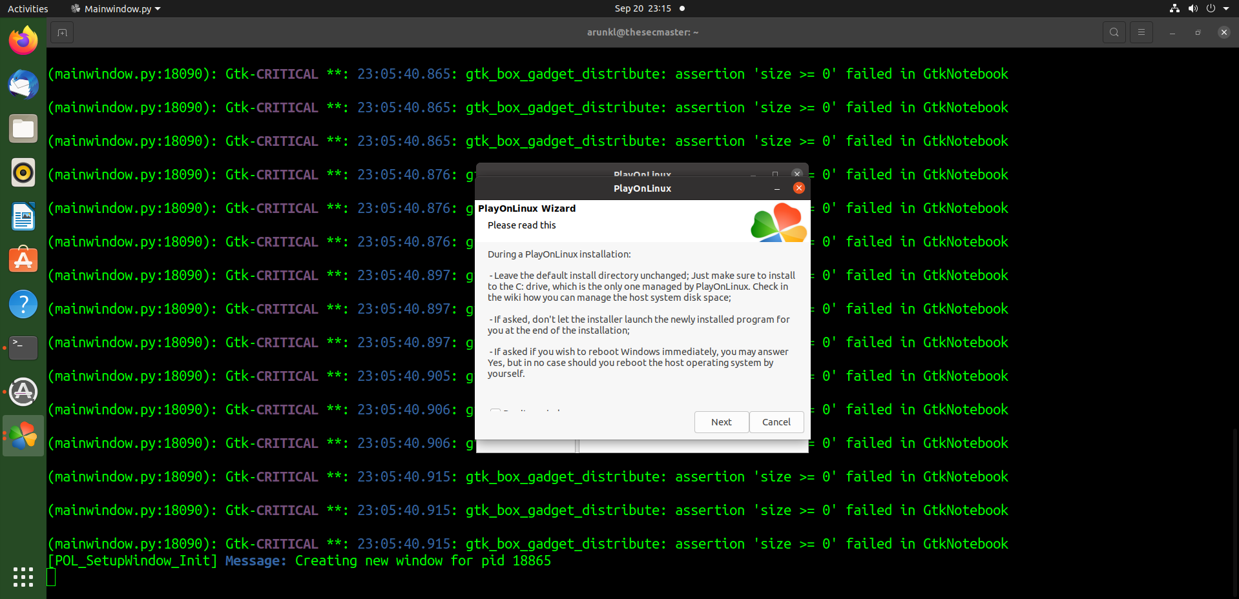The image size is (1239, 599).
Task: Click the power icon in top bar
Action: (1211, 8)
